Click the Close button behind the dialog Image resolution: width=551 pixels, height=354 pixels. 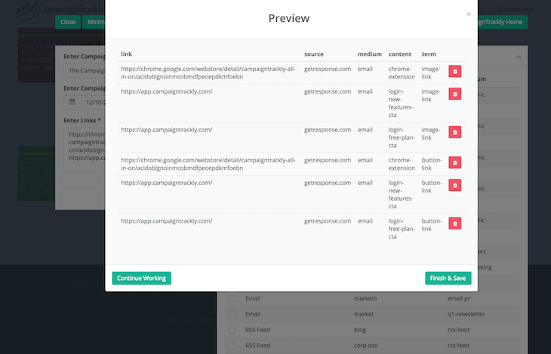coord(68,22)
